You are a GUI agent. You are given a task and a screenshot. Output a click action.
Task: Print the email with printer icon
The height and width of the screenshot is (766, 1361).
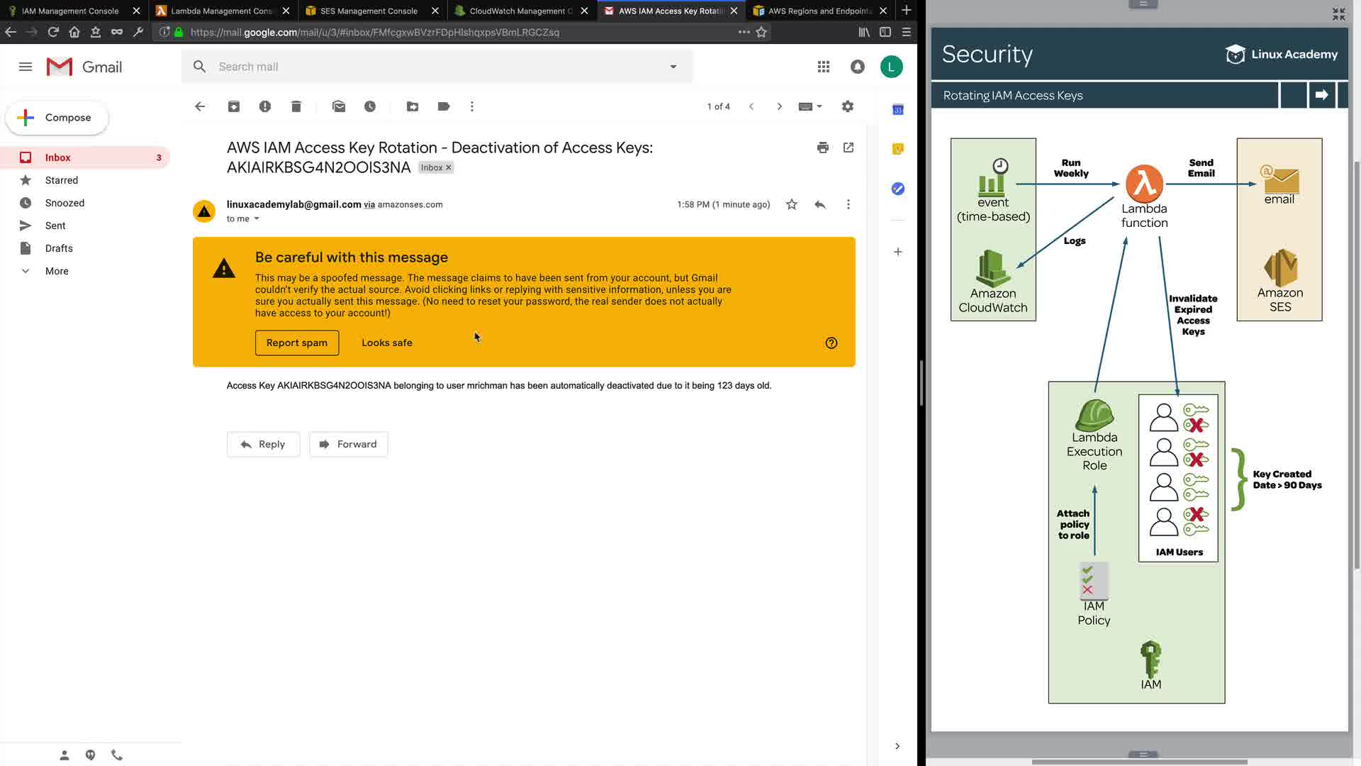point(823,148)
